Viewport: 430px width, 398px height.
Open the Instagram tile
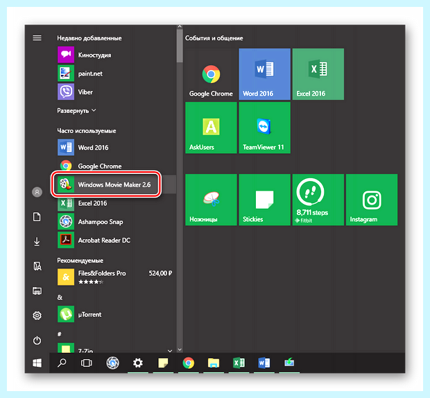click(x=372, y=200)
